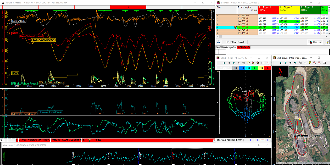Click the YawAngle channel label
Image resolution: width=330 pixels, height=165 pixels.
tap(23, 17)
